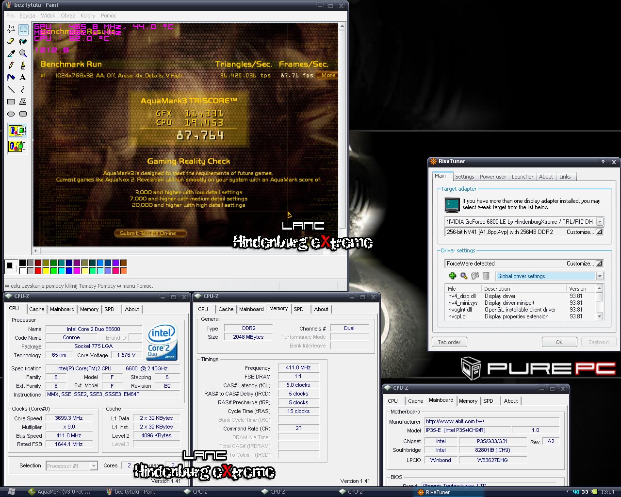Click the wrench edit icon in RivaTuner
The width and height of the screenshot is (621, 497).
coord(475,276)
